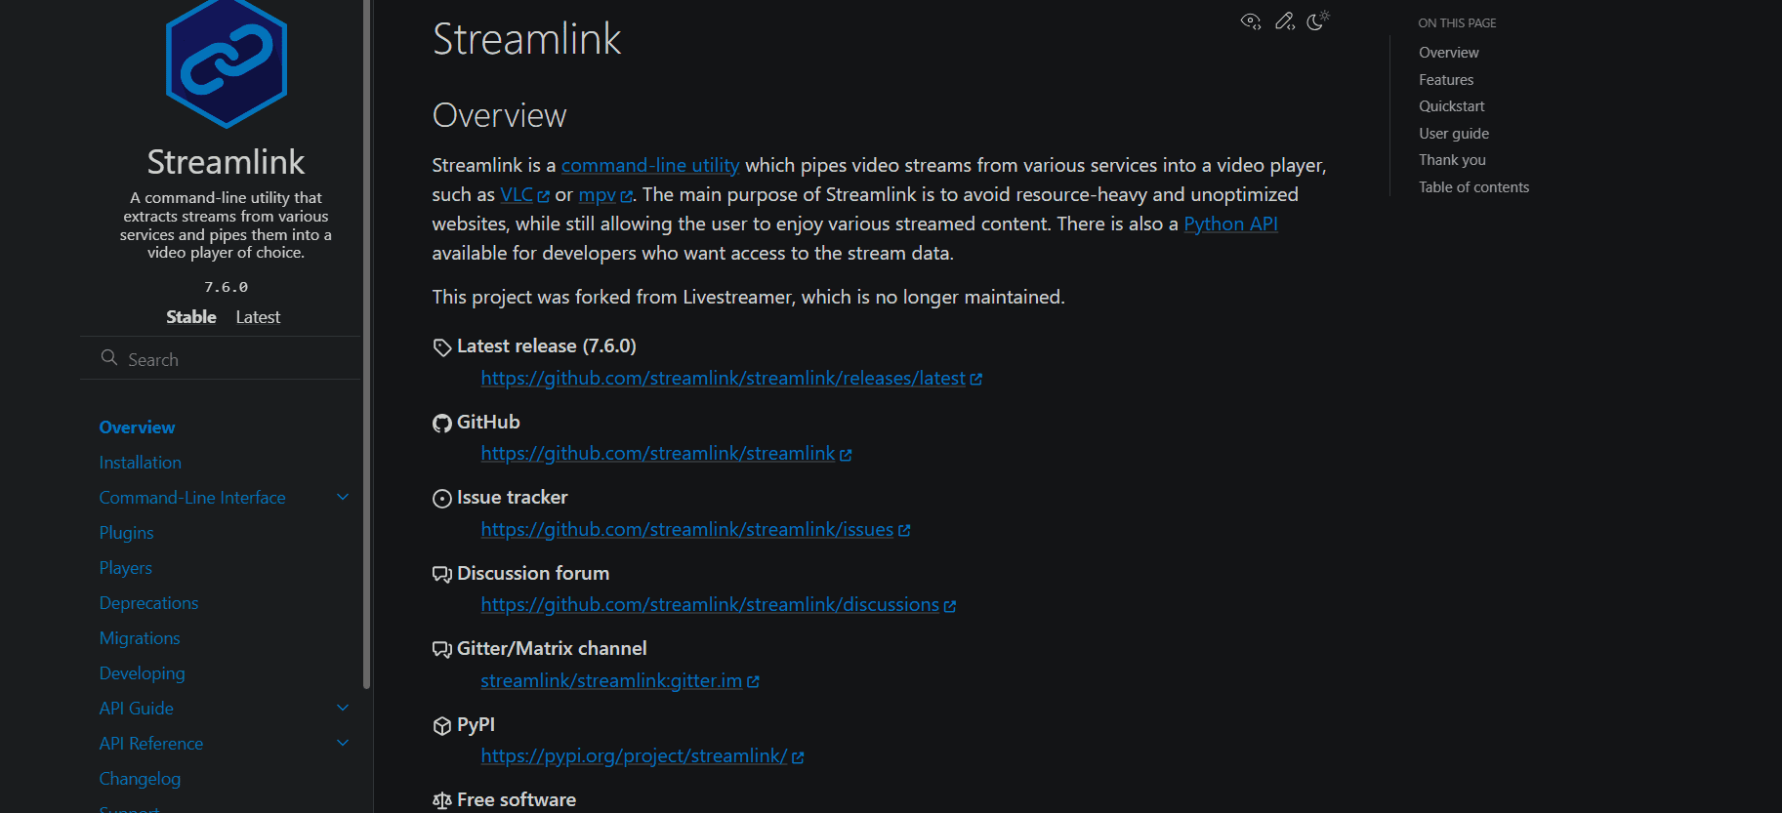Click the scales icon beside Free software

[x=442, y=801]
